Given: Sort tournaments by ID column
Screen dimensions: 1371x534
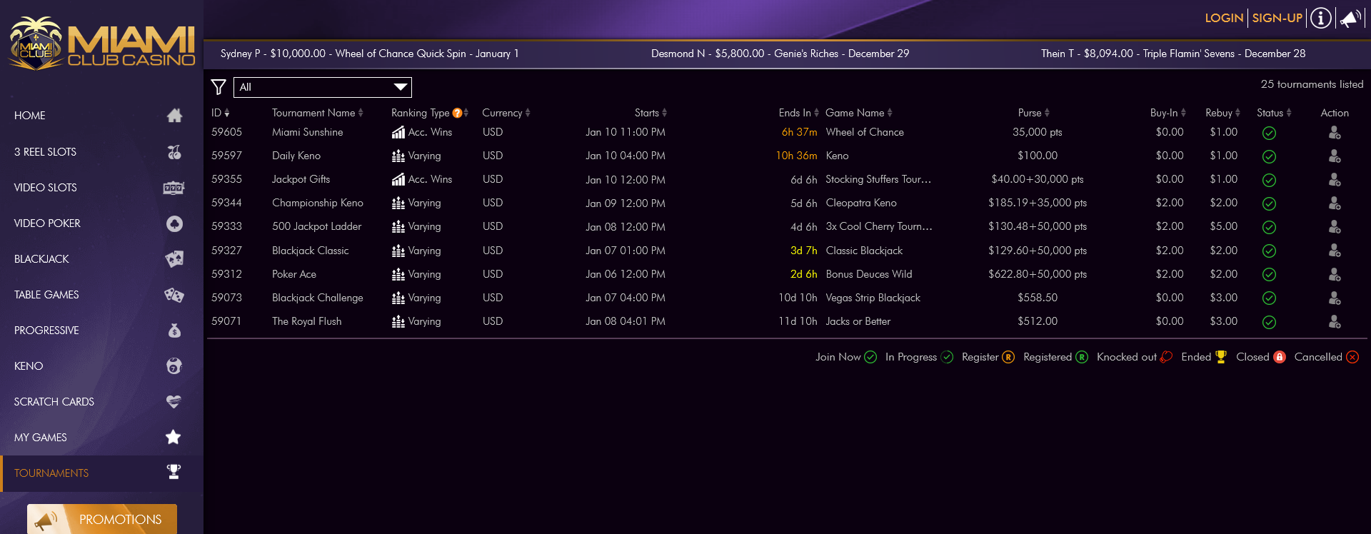Looking at the screenshot, I should pos(220,113).
